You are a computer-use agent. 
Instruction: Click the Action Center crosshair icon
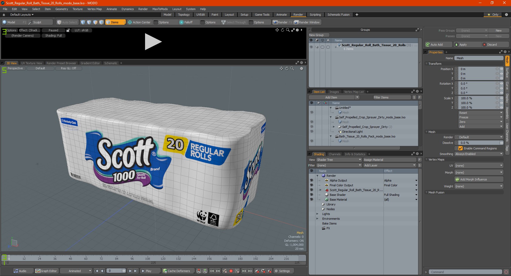pyautogui.click(x=130, y=22)
